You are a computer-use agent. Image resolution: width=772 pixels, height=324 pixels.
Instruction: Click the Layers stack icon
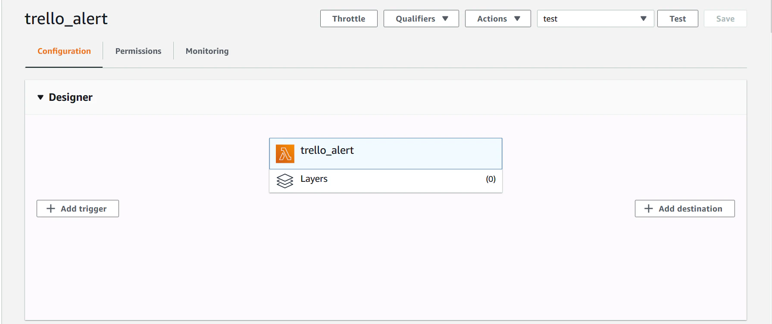point(285,181)
